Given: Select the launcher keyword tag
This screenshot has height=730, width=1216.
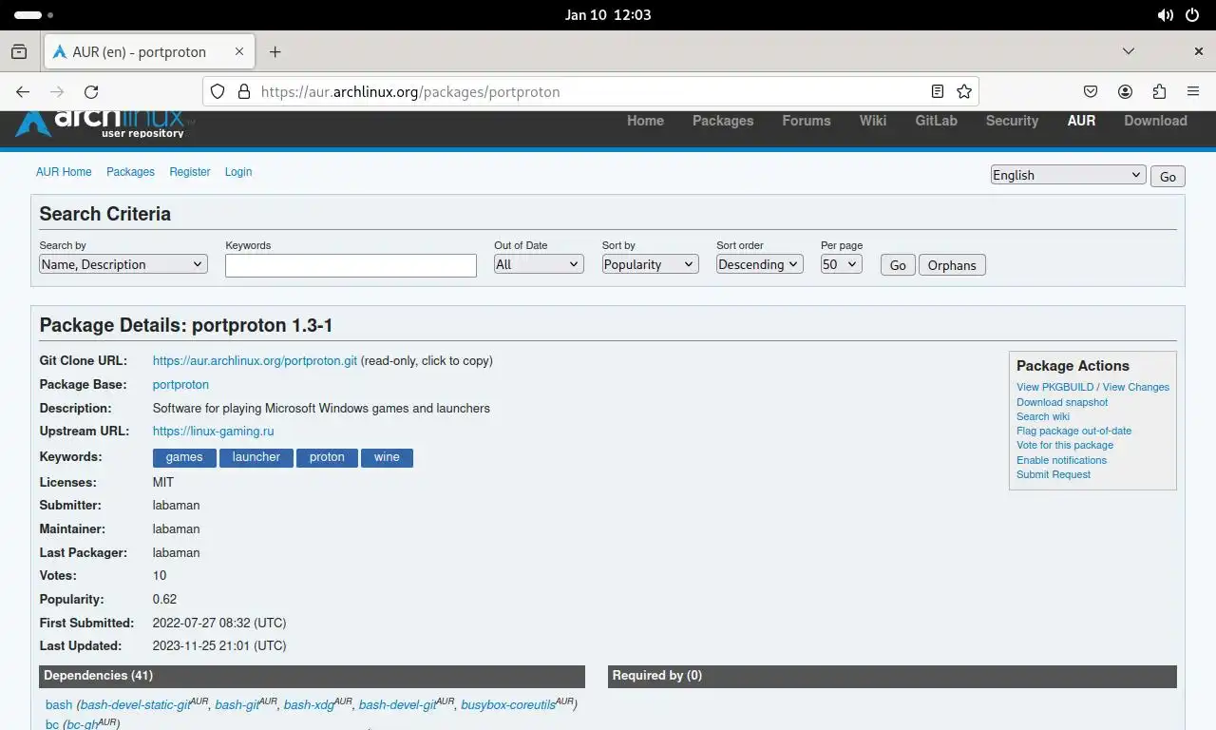Looking at the screenshot, I should coord(256,457).
